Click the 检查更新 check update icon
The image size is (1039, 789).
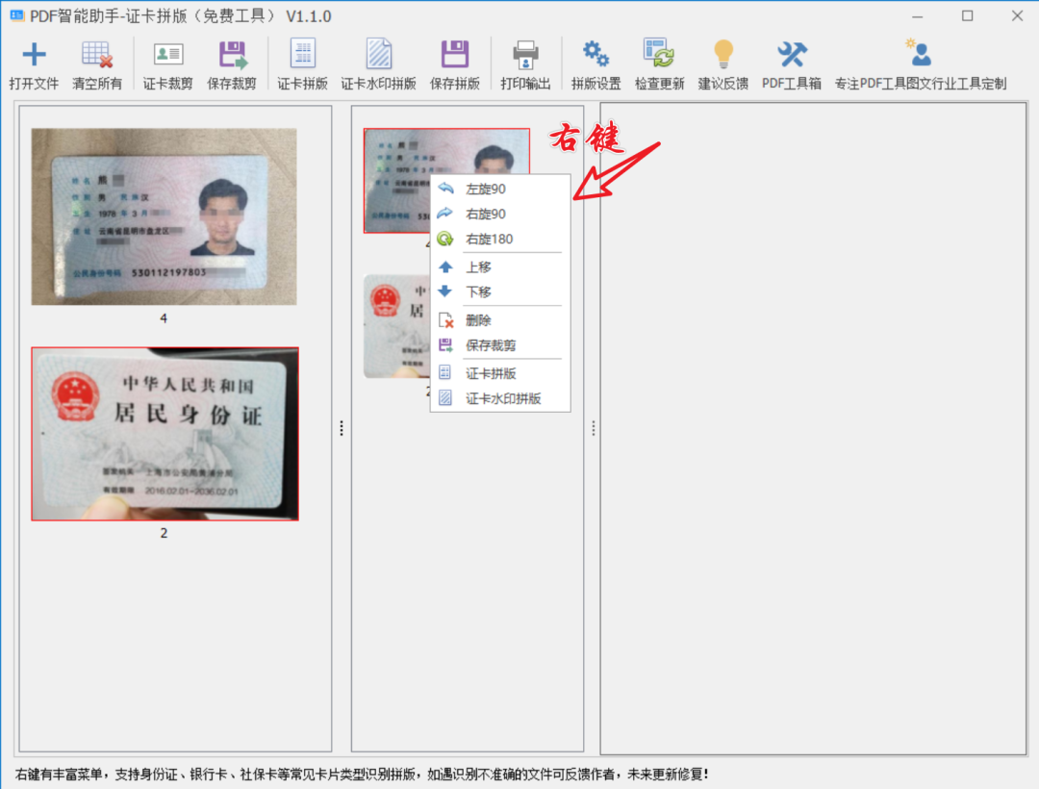(659, 56)
